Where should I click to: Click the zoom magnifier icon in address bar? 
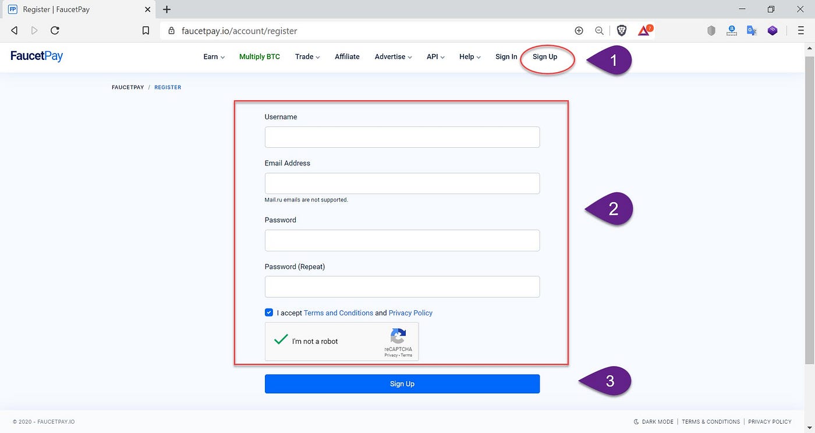(599, 31)
